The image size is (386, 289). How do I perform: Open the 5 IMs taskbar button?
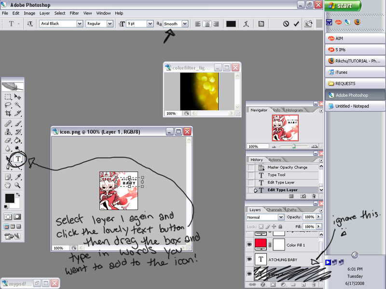click(x=355, y=50)
